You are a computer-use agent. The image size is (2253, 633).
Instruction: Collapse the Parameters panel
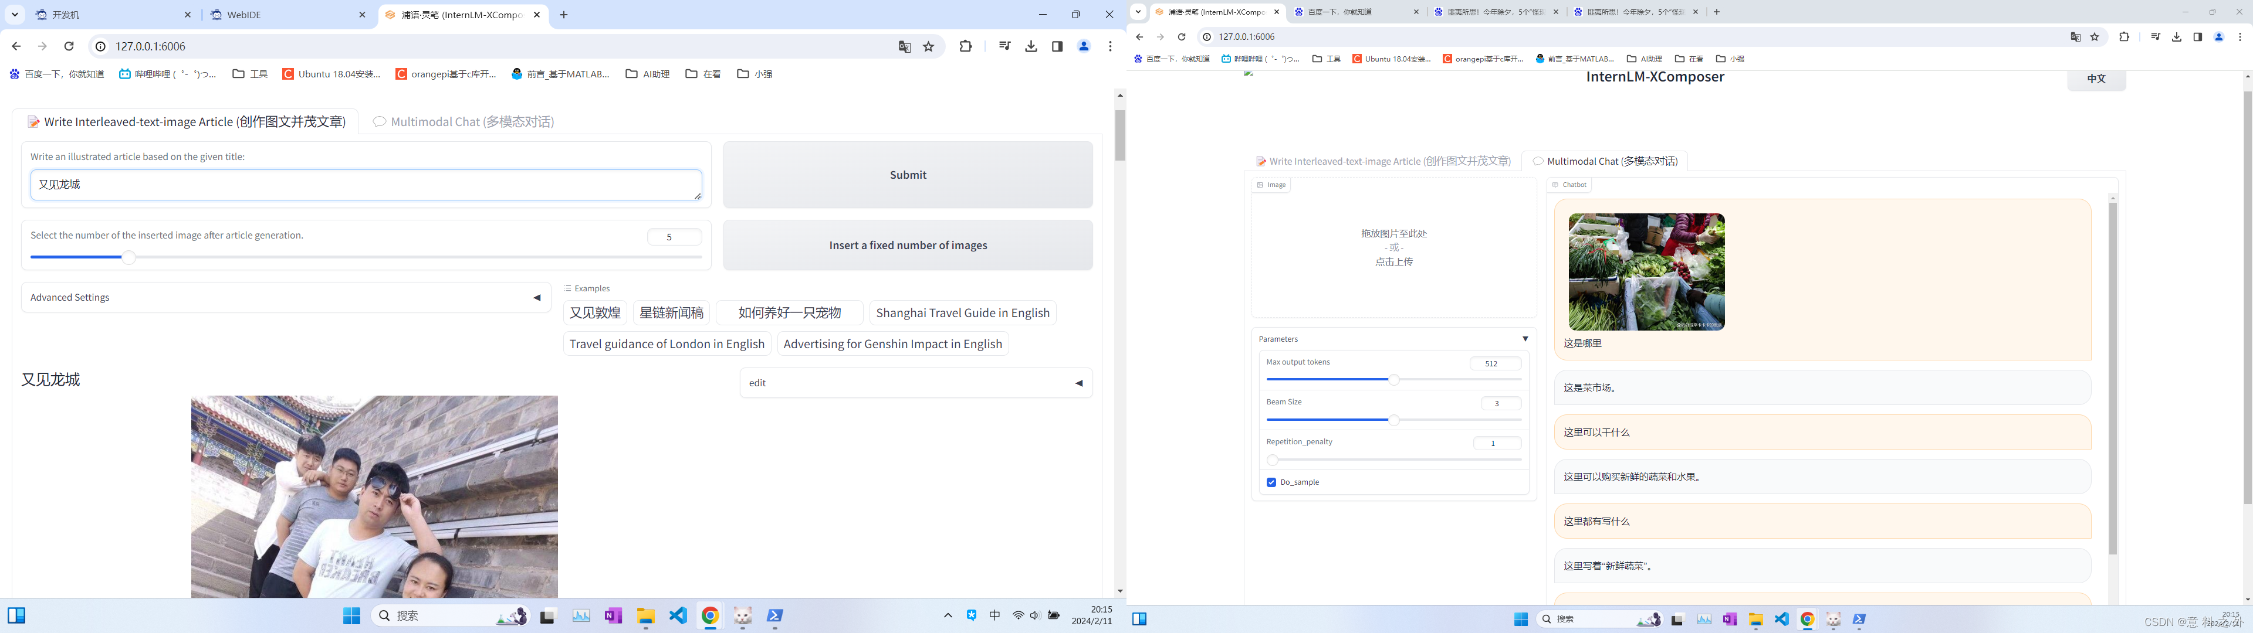click(1524, 339)
